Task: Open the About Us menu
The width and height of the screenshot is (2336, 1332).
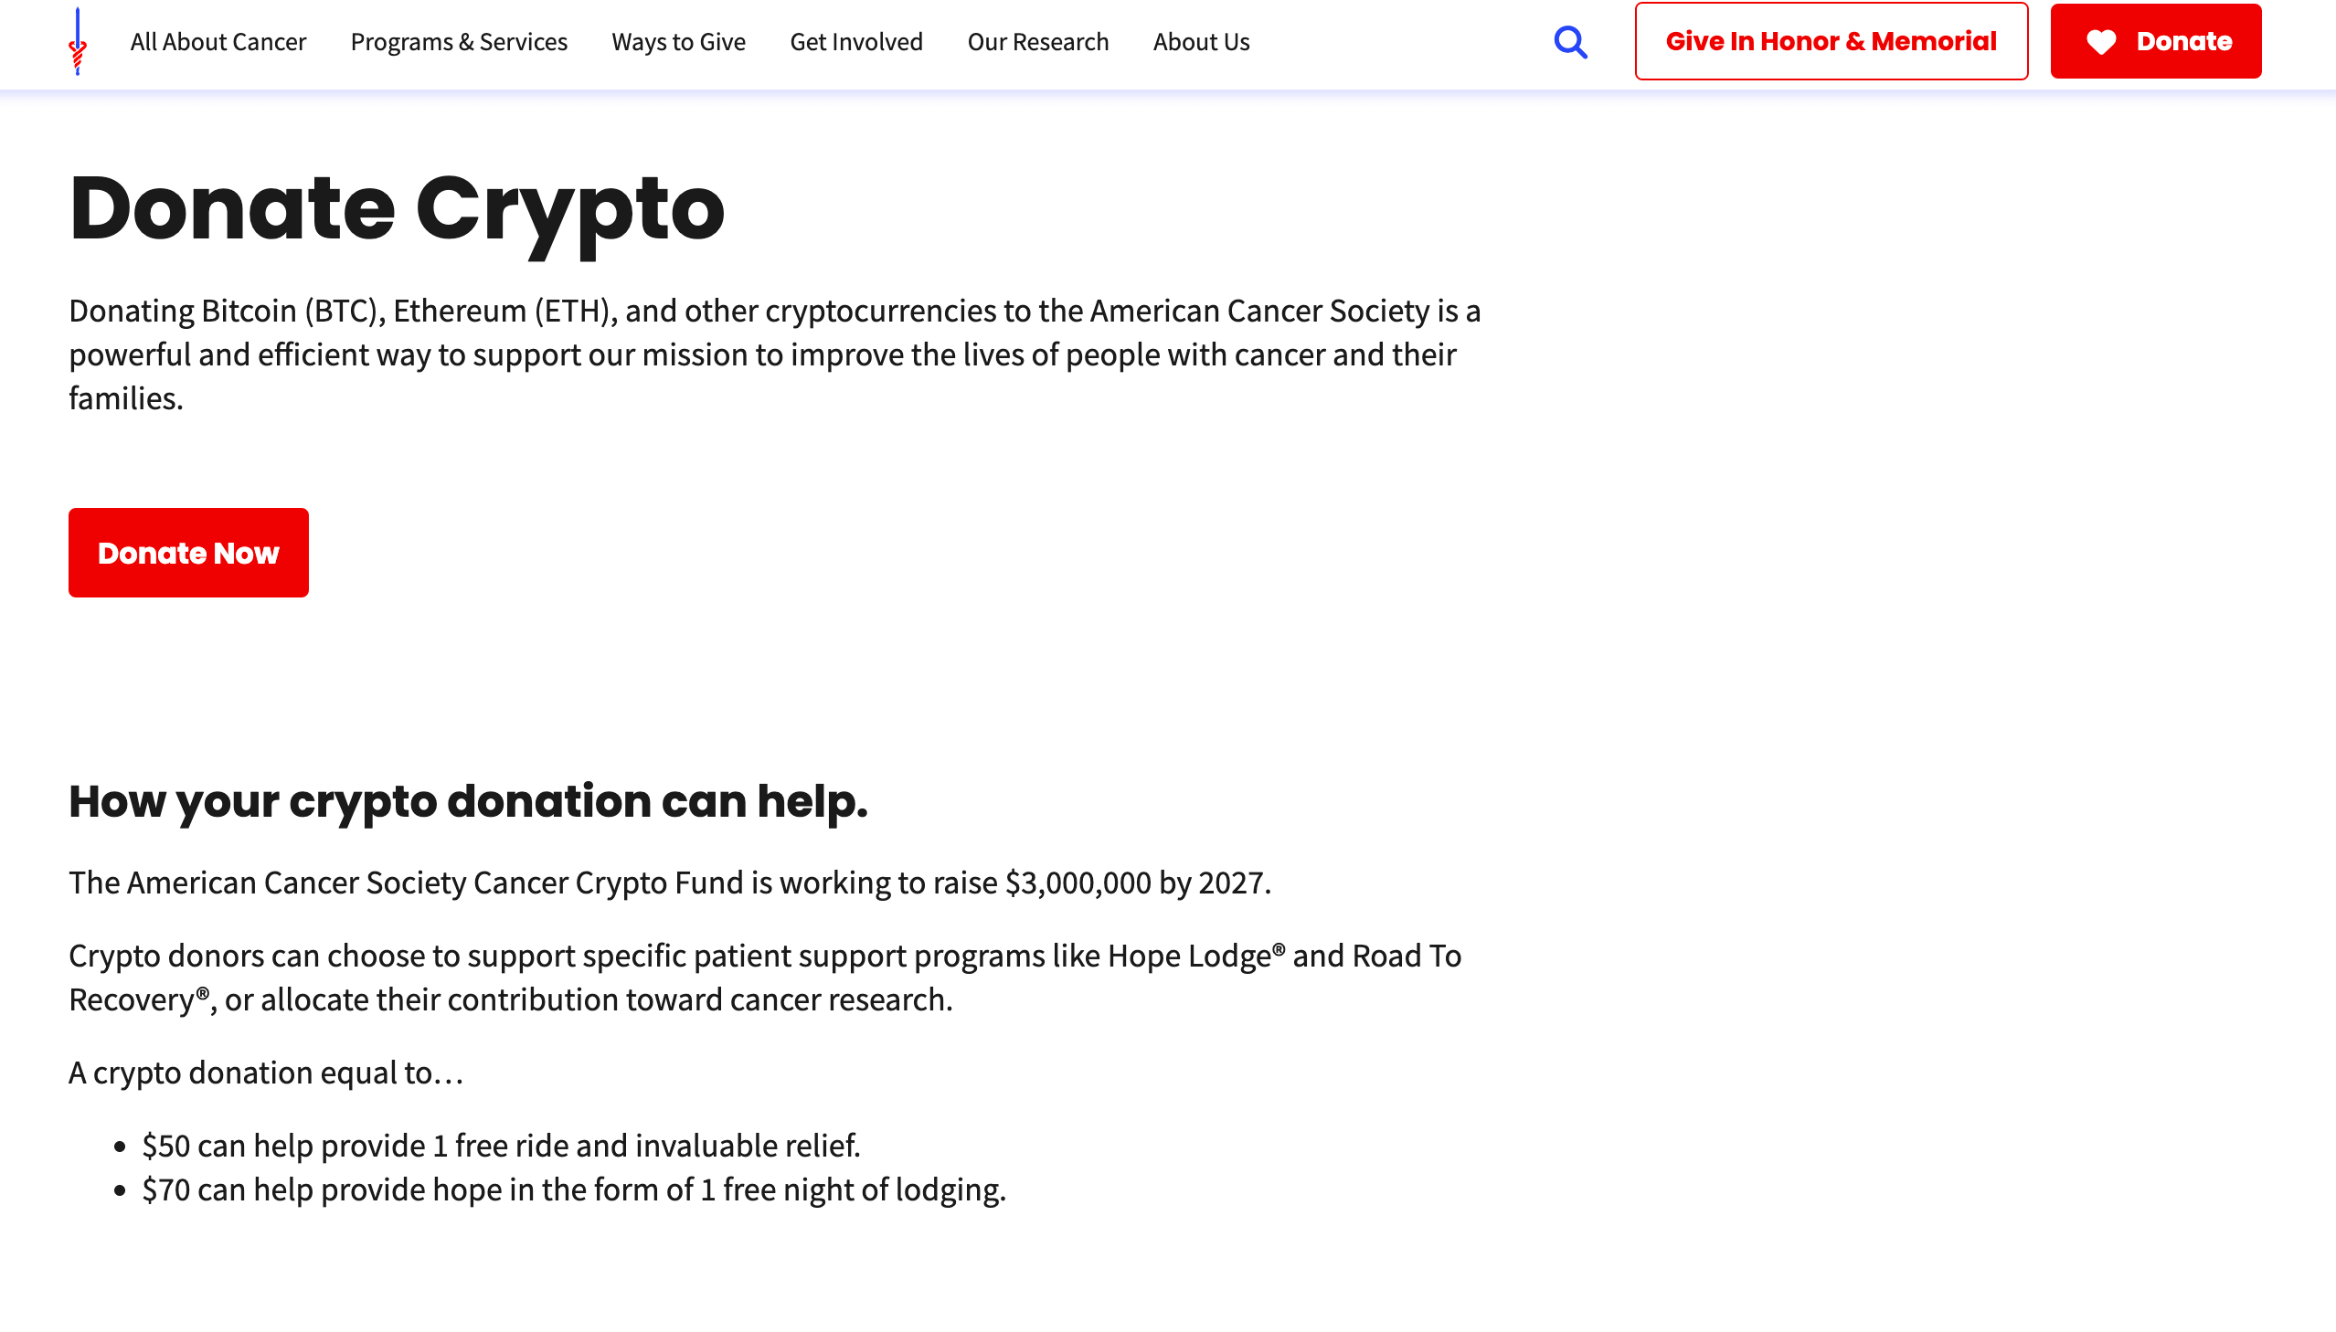Action: coord(1201,42)
